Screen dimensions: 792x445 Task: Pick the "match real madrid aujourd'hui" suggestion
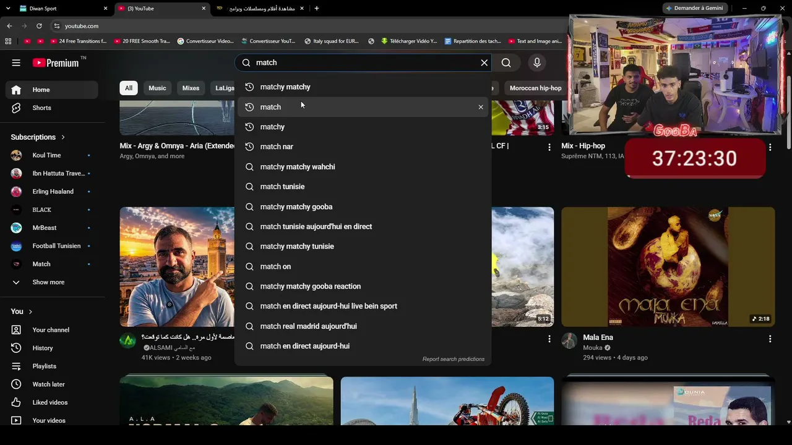364,326
